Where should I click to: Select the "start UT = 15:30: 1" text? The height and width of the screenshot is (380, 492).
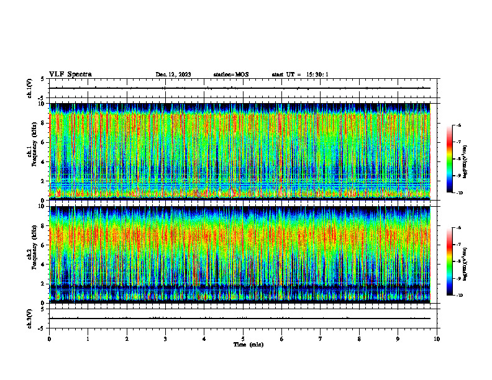[300, 75]
